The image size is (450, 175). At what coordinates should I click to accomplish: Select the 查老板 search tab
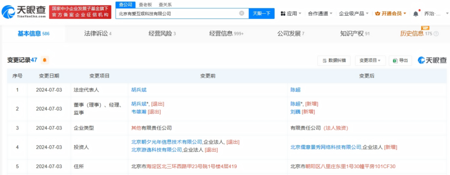pos(145,5)
